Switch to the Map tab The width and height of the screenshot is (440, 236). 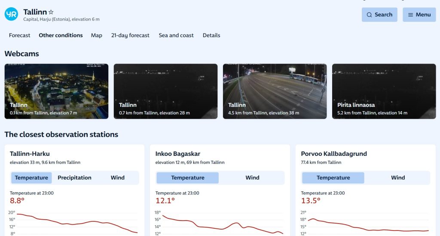[97, 35]
